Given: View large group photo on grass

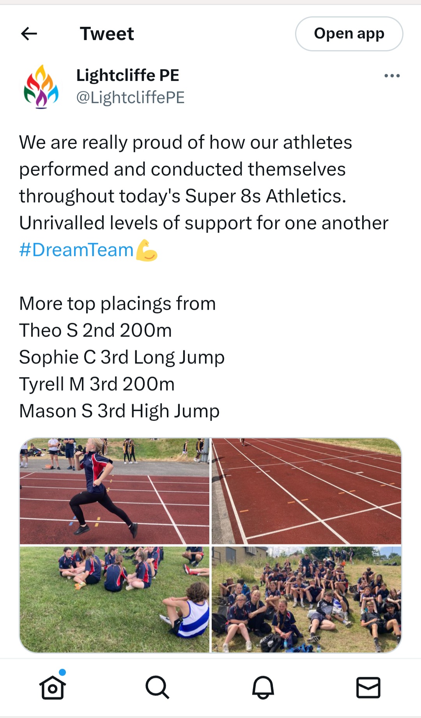Looking at the screenshot, I should tap(306, 599).
